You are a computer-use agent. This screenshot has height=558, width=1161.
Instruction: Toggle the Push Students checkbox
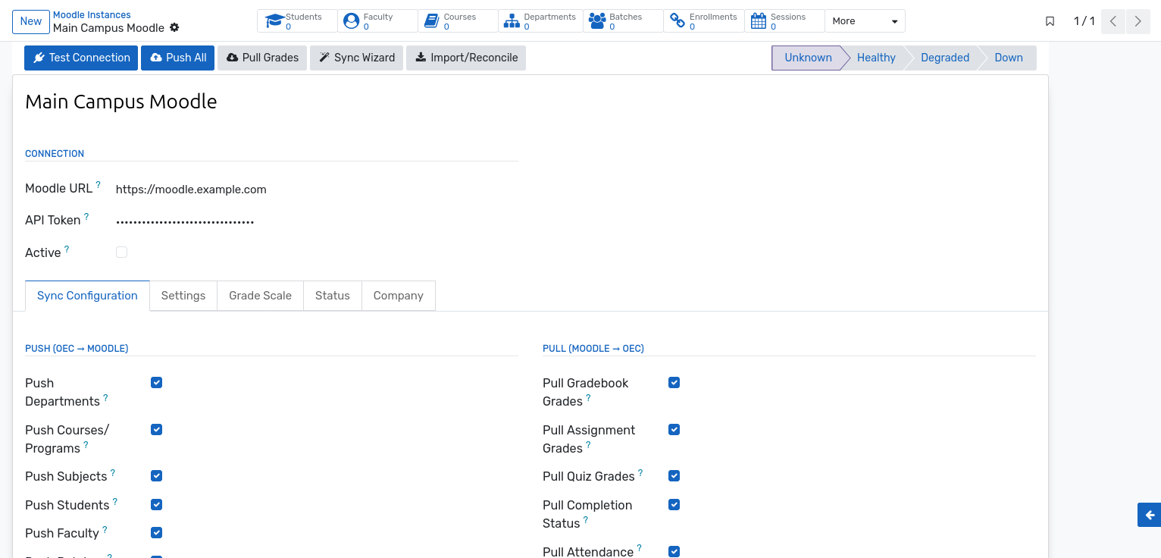pyautogui.click(x=156, y=505)
